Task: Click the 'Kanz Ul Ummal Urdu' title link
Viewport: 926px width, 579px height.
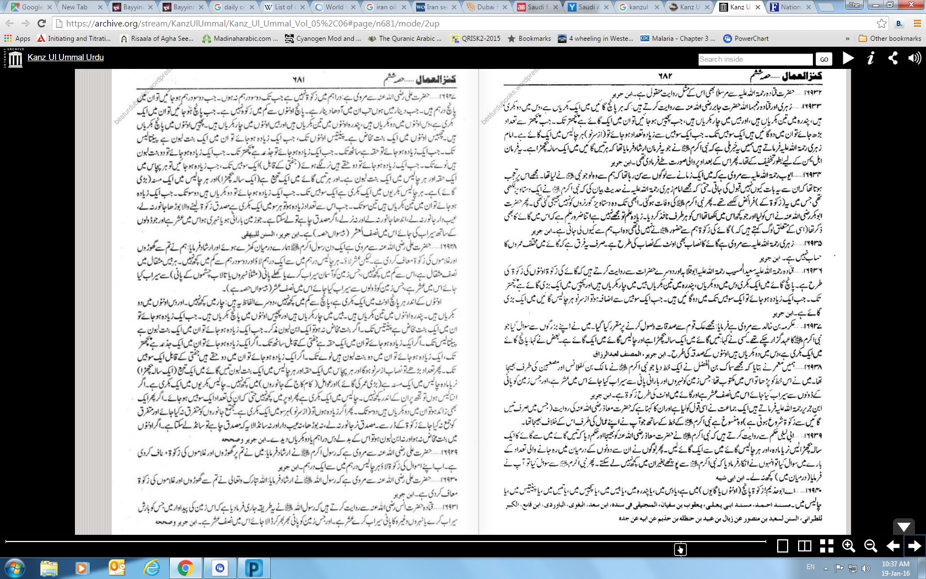Action: pyautogui.click(x=66, y=57)
